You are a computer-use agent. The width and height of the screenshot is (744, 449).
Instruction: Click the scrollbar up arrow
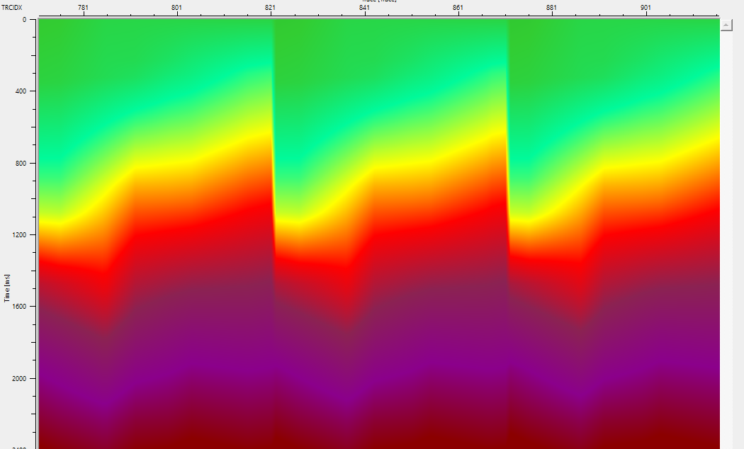(727, 25)
